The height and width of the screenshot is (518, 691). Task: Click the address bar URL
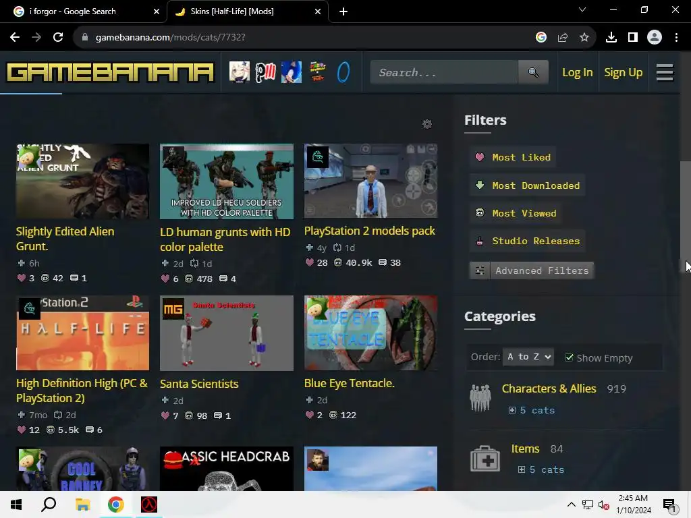pyautogui.click(x=170, y=37)
